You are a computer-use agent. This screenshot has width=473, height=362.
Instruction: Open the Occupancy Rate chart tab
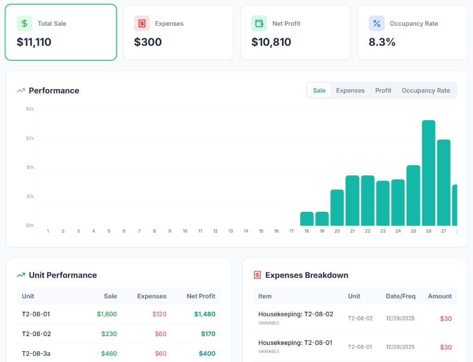[x=426, y=90]
